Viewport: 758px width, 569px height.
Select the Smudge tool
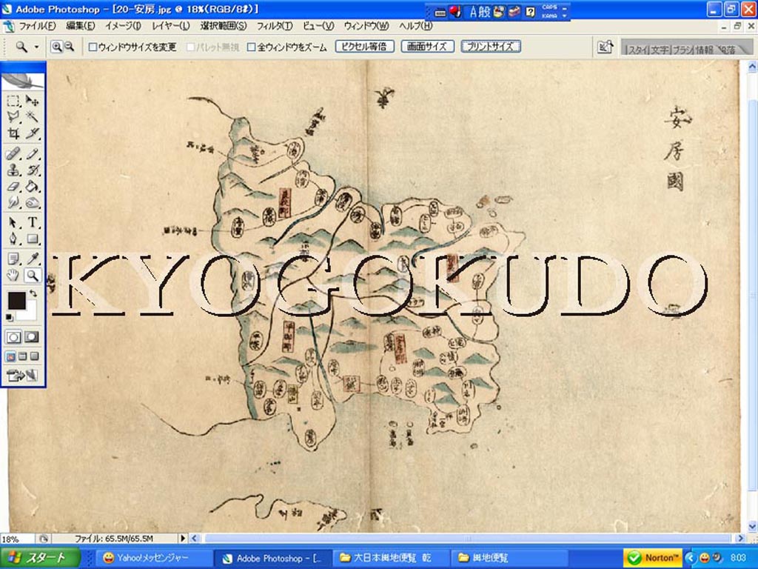click(x=13, y=202)
